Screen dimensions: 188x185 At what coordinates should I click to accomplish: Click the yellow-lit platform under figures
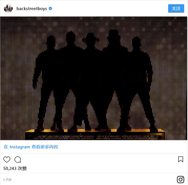point(95,134)
